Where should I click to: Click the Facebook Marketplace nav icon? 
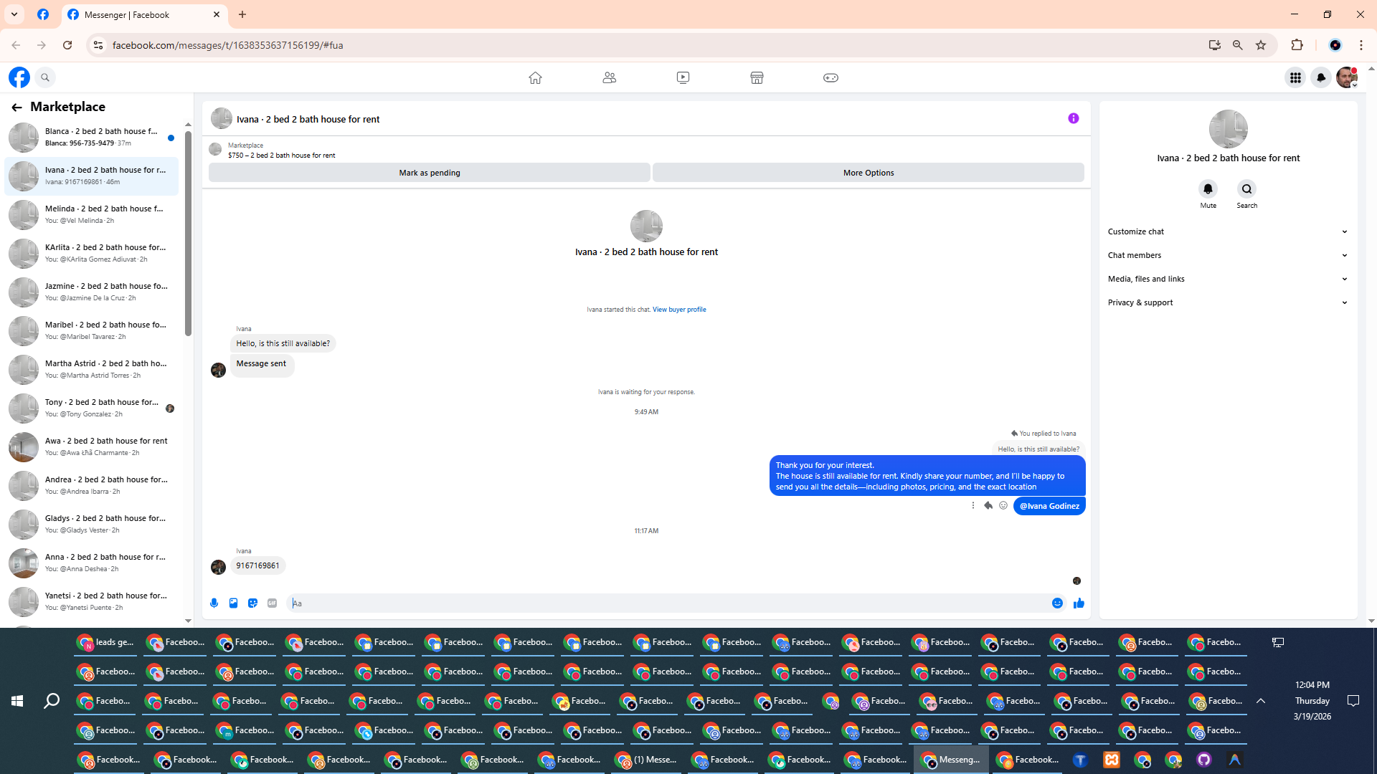(x=757, y=77)
